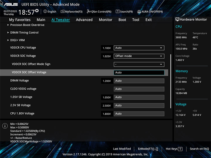Image resolution: width=211 pixels, height=158 pixels.
Task: Click the ASUS logo
Action: click(11, 4)
